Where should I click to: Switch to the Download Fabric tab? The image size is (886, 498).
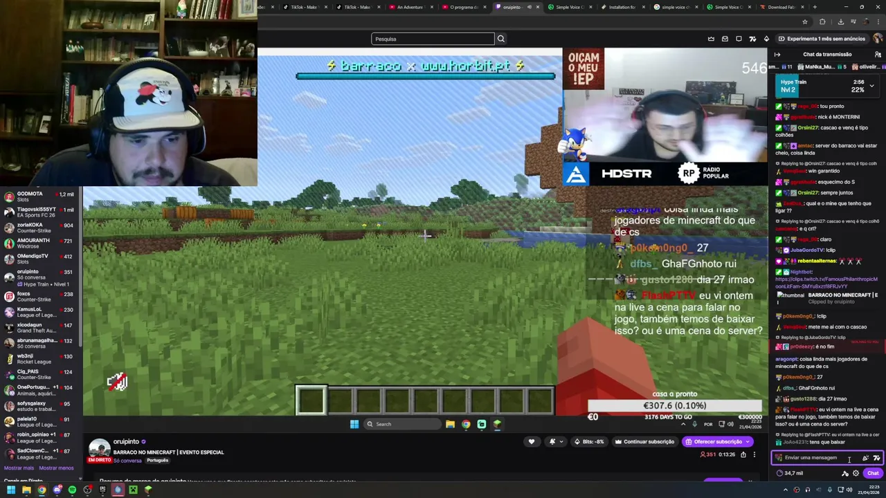click(781, 7)
